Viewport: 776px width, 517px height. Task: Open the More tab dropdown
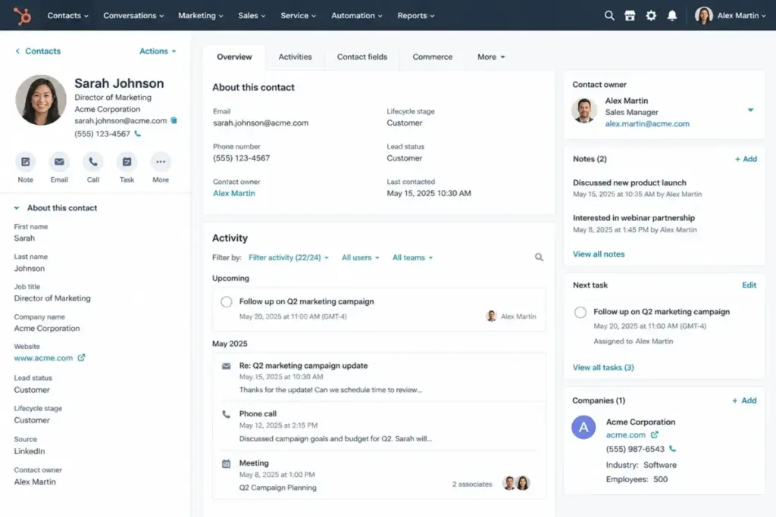point(491,57)
